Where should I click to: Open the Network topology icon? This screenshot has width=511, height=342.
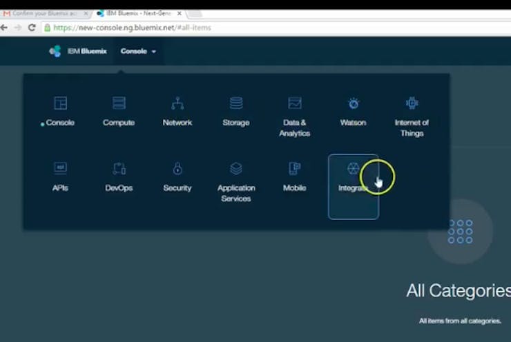coord(177,103)
